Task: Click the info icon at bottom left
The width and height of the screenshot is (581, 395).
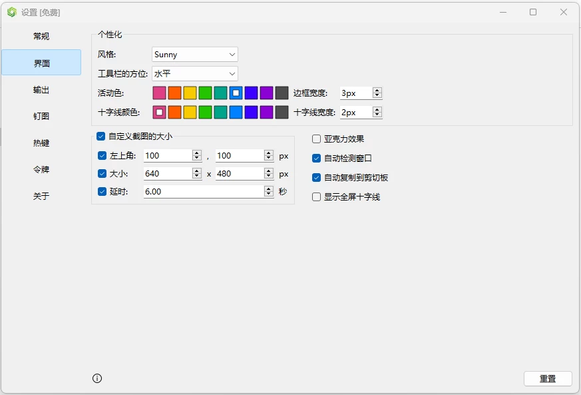Action: [97, 378]
